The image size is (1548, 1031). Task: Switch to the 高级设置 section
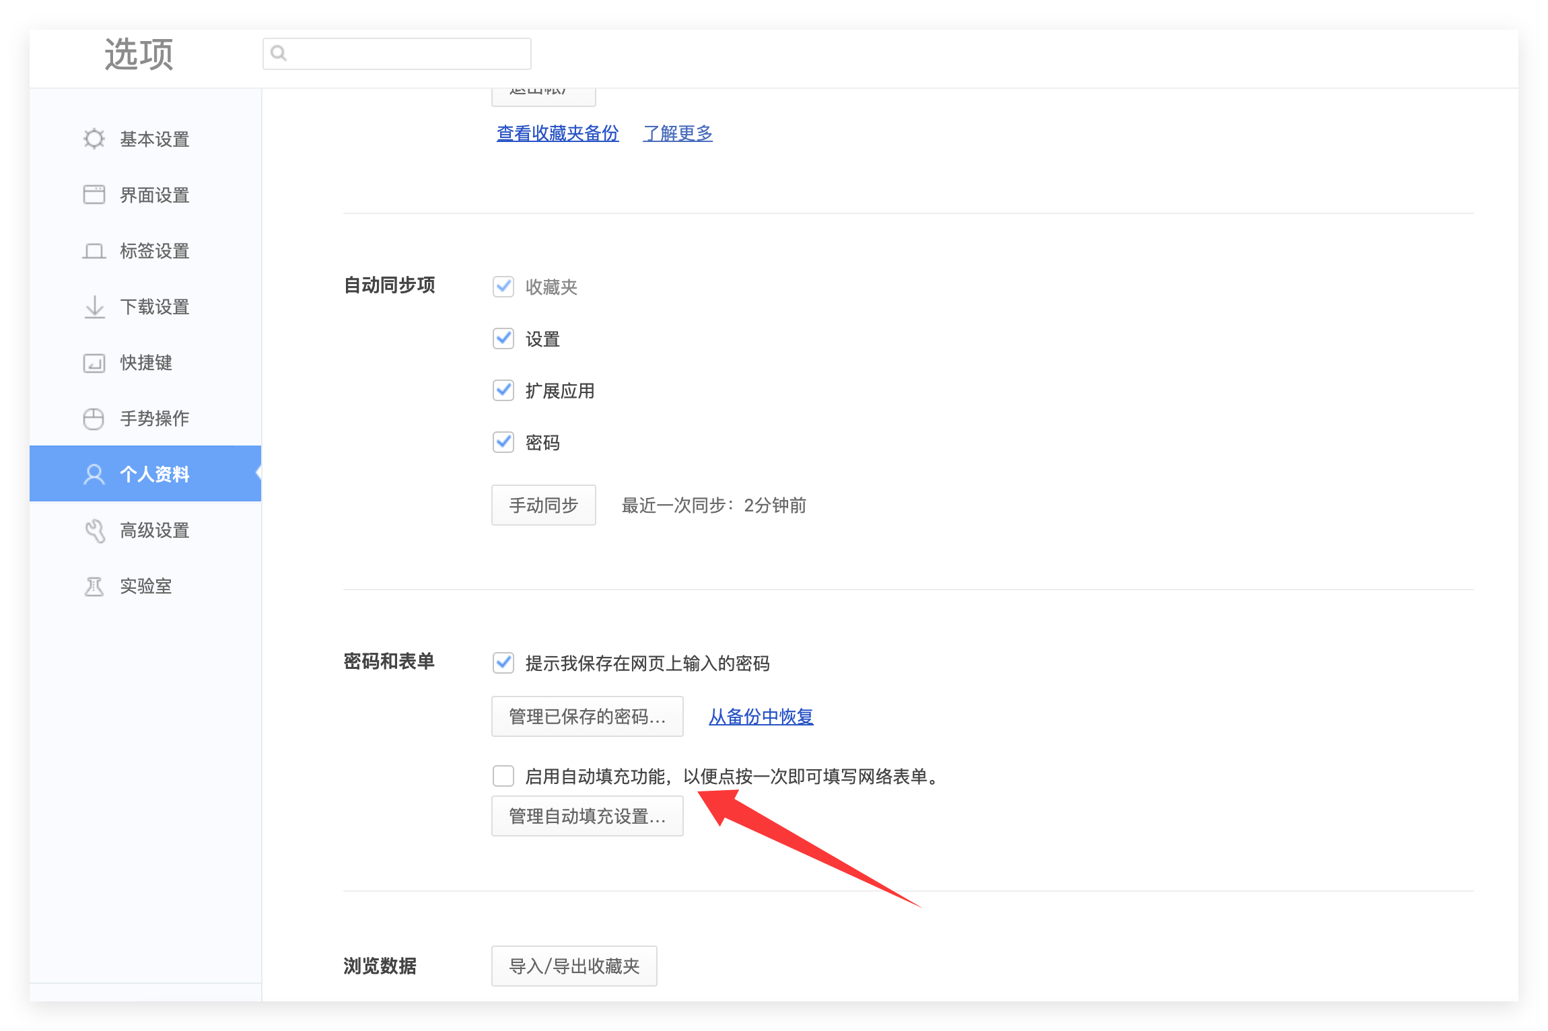[153, 530]
